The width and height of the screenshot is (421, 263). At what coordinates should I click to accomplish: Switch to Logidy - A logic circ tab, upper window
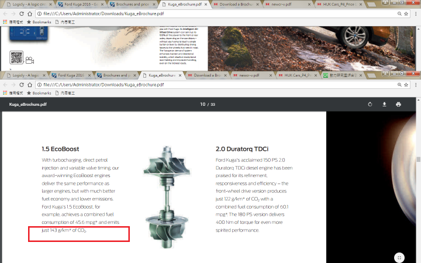[x=29, y=4]
